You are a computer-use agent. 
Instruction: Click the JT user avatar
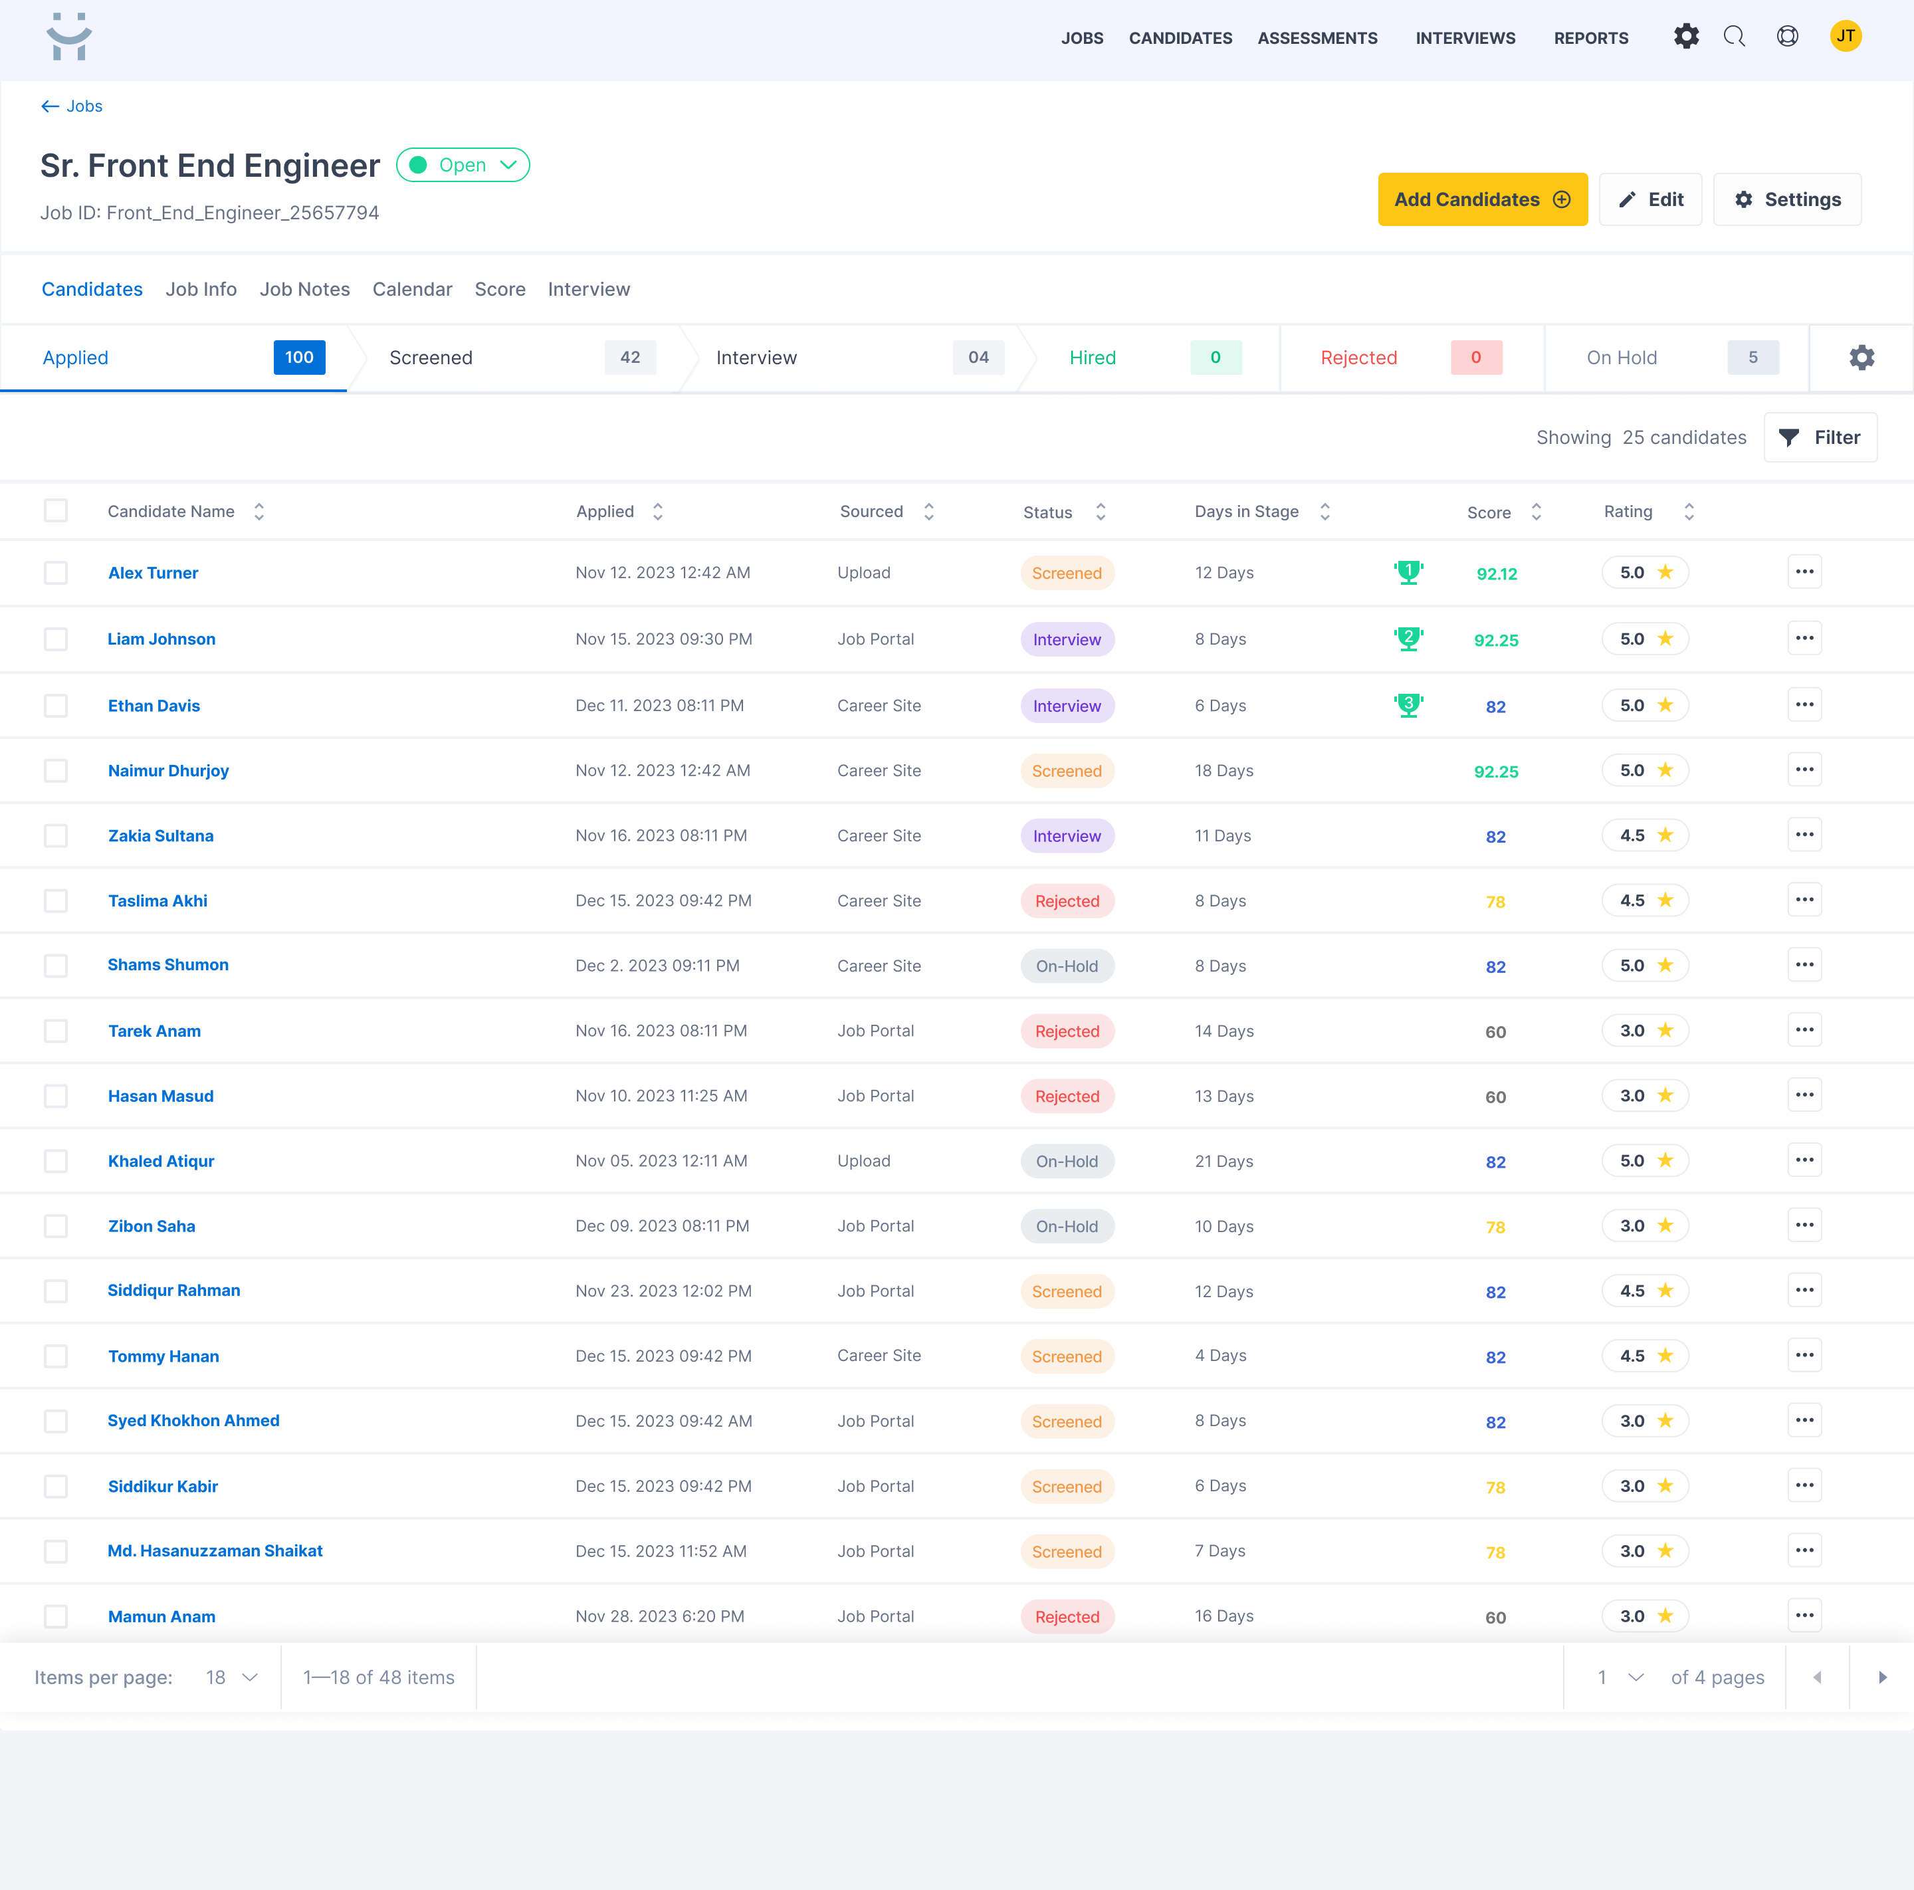(x=1845, y=37)
